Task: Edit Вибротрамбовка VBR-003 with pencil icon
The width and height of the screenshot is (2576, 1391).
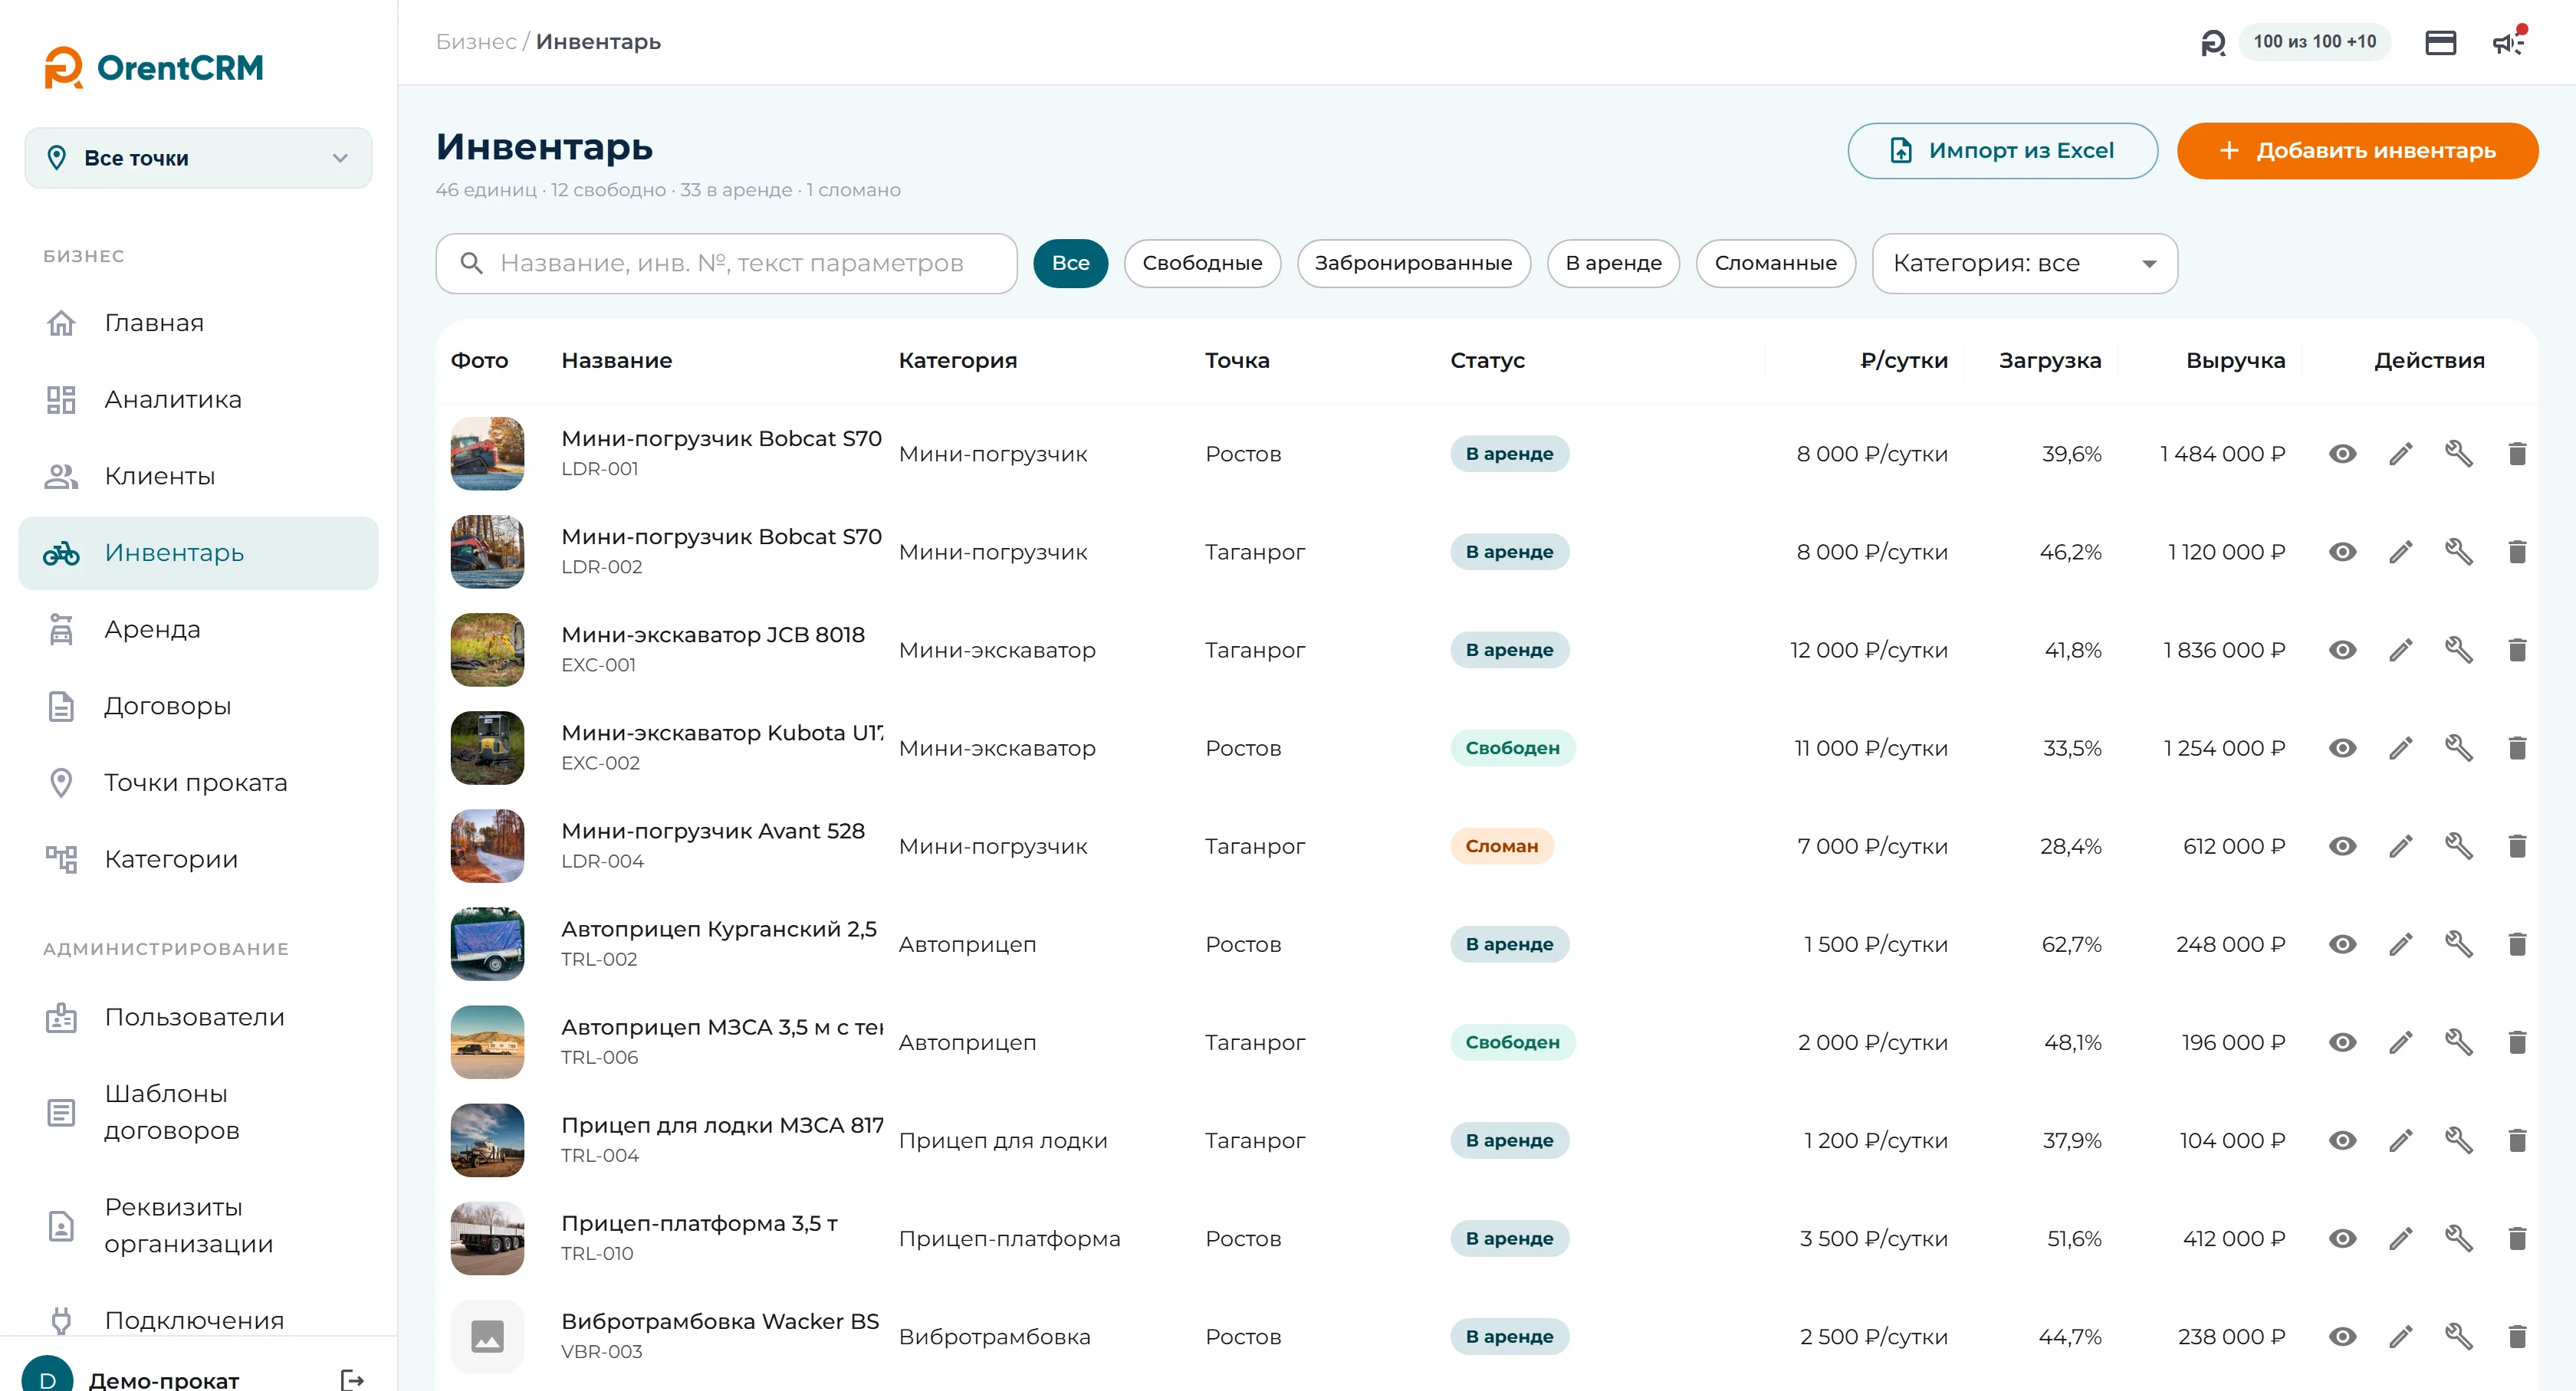Action: 2400,1336
